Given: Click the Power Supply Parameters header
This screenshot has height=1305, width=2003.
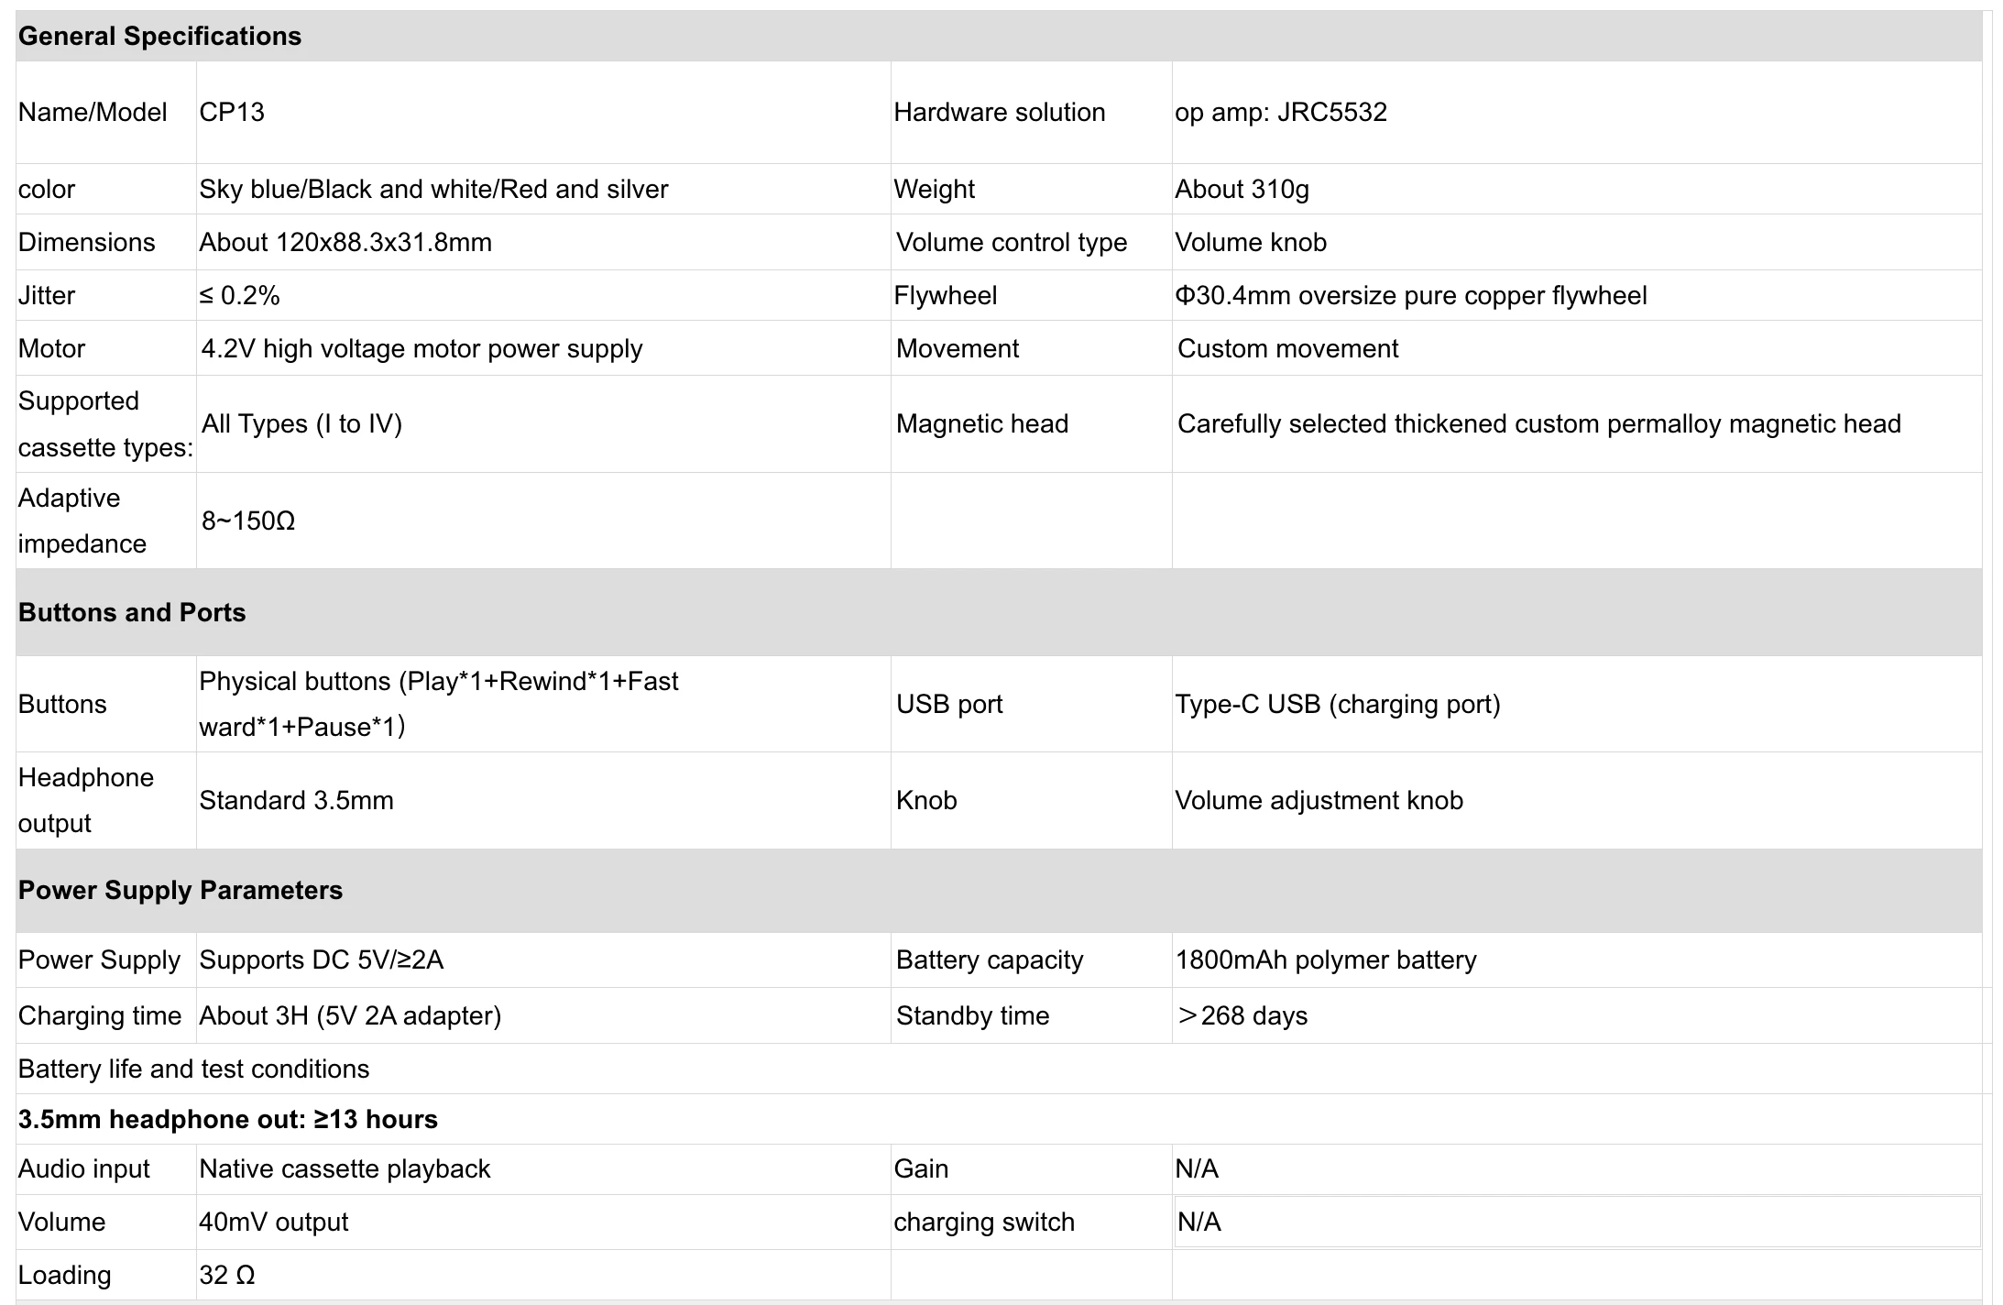Looking at the screenshot, I should [999, 890].
